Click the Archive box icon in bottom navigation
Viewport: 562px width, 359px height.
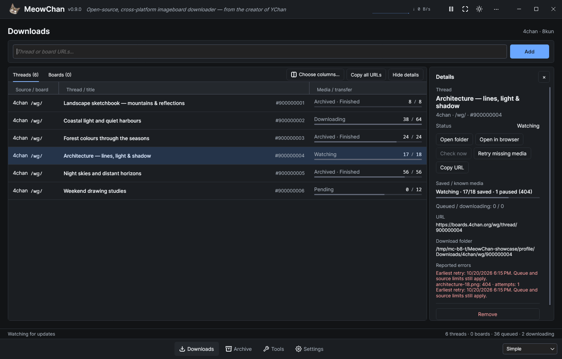[229, 349]
